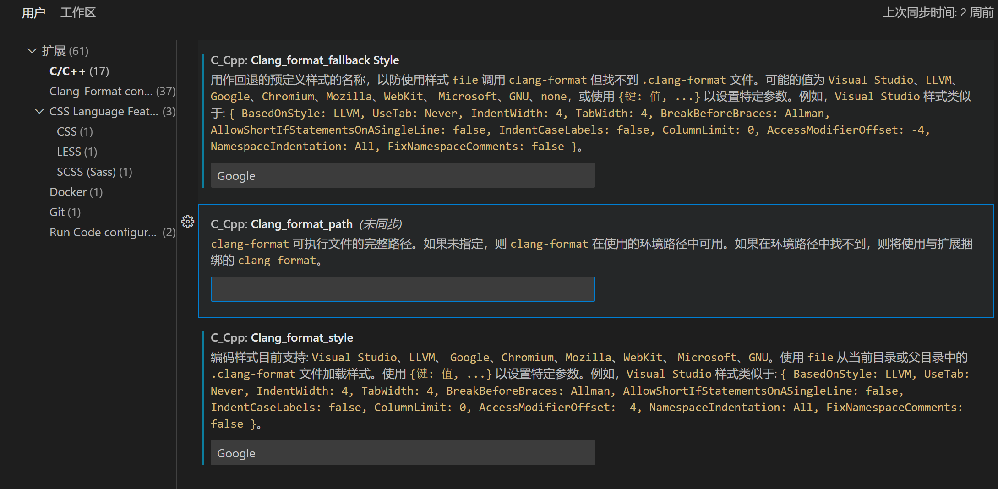Click the Clang_format_style input containing Google
Screen dimensions: 998x489
(403, 453)
